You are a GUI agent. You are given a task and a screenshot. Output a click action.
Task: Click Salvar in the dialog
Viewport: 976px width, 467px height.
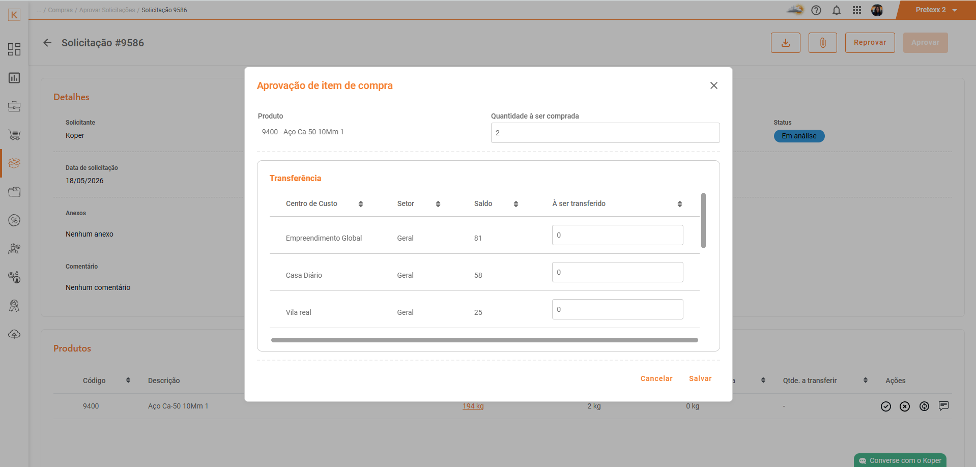click(x=700, y=378)
